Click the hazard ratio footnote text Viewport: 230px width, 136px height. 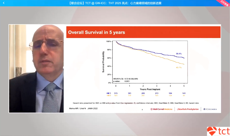(136, 103)
